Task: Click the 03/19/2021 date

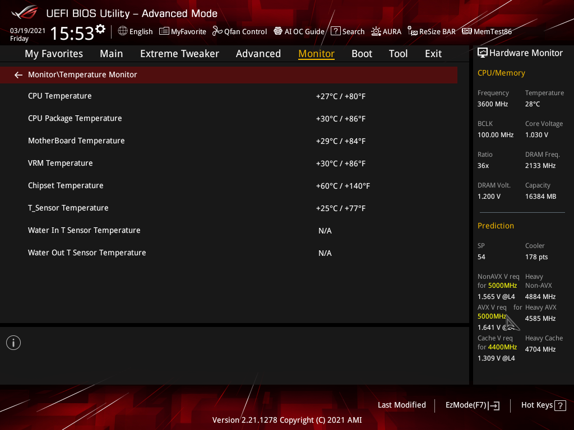Action: [27, 31]
